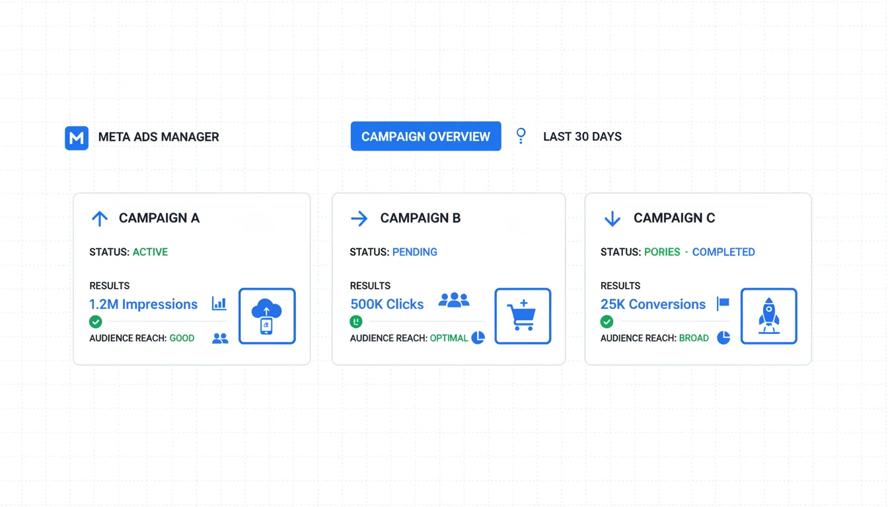Click the pie chart icon beside Broad reach
The height and width of the screenshot is (507, 888).
coord(724,337)
